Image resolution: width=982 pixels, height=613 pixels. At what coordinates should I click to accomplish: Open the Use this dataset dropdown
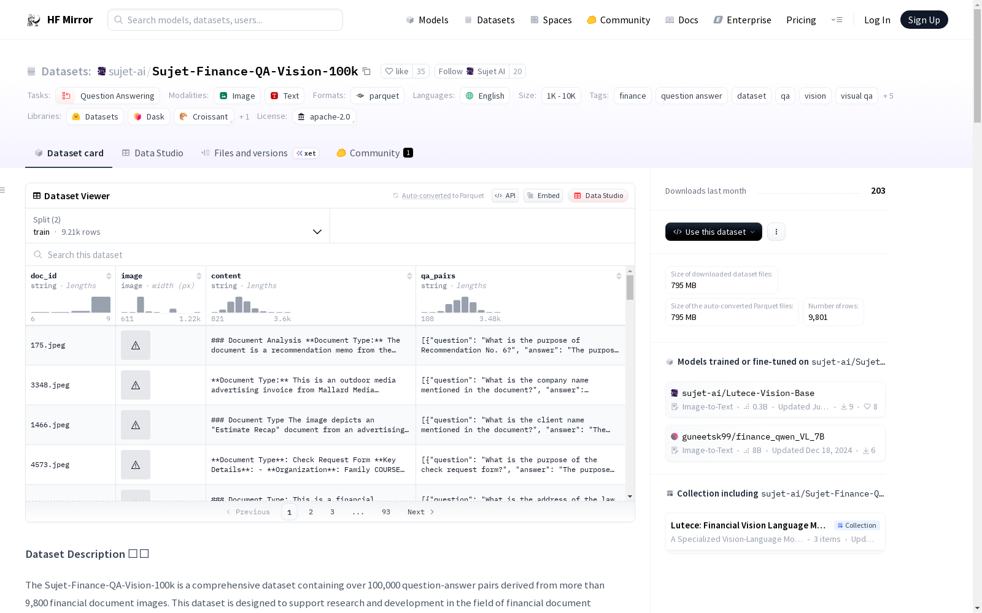click(714, 232)
